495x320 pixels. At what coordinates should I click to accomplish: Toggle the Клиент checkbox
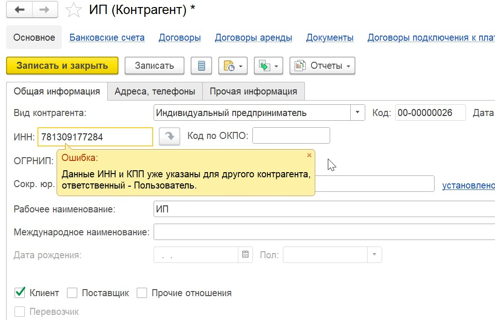click(20, 292)
